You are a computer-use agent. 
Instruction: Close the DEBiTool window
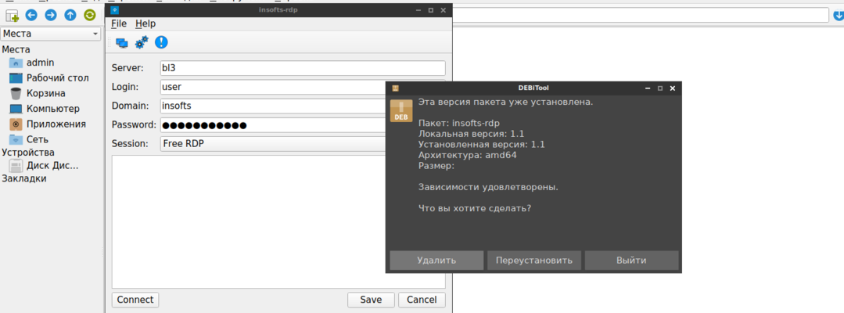(x=672, y=88)
